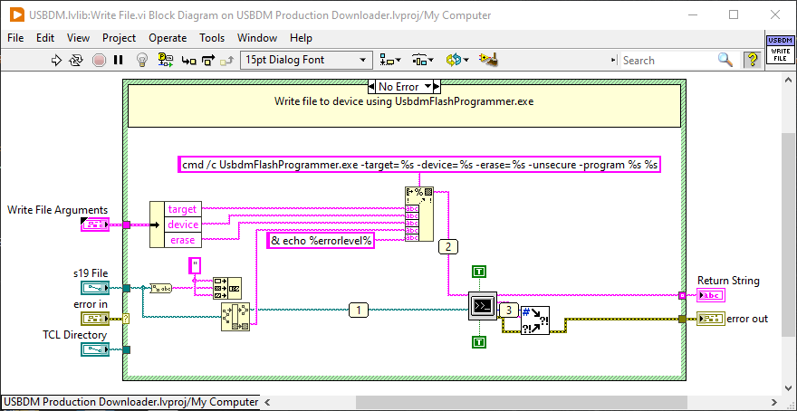Toggle Retain Wire Values button

click(x=166, y=60)
